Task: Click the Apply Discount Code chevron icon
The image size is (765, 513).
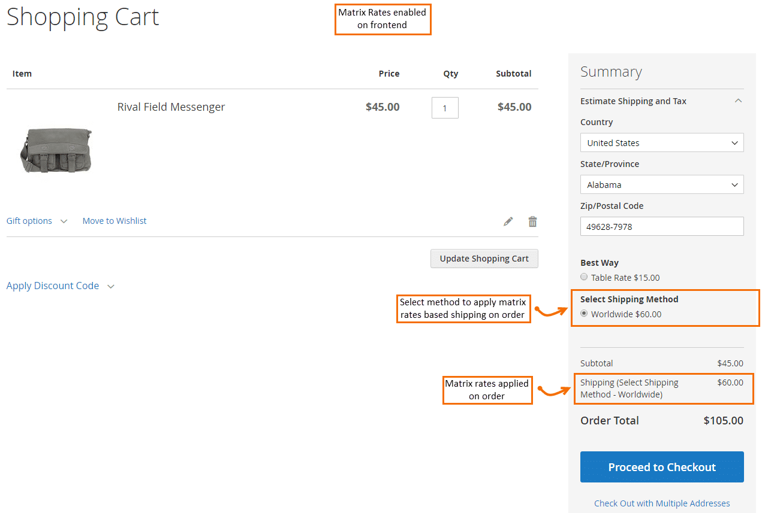Action: pyautogui.click(x=111, y=286)
